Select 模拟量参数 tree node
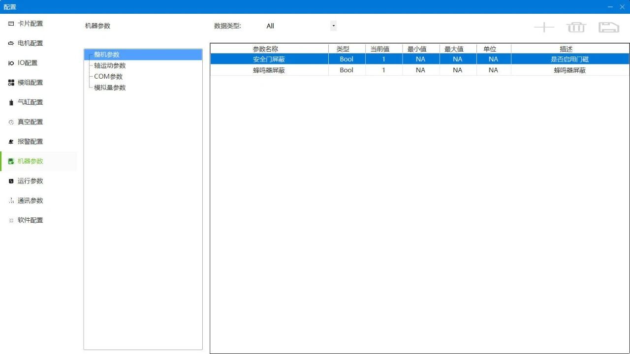The image size is (630, 354). (110, 88)
